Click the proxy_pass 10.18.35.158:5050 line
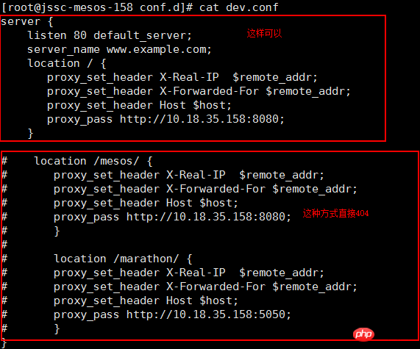The image size is (420, 349). 172,314
